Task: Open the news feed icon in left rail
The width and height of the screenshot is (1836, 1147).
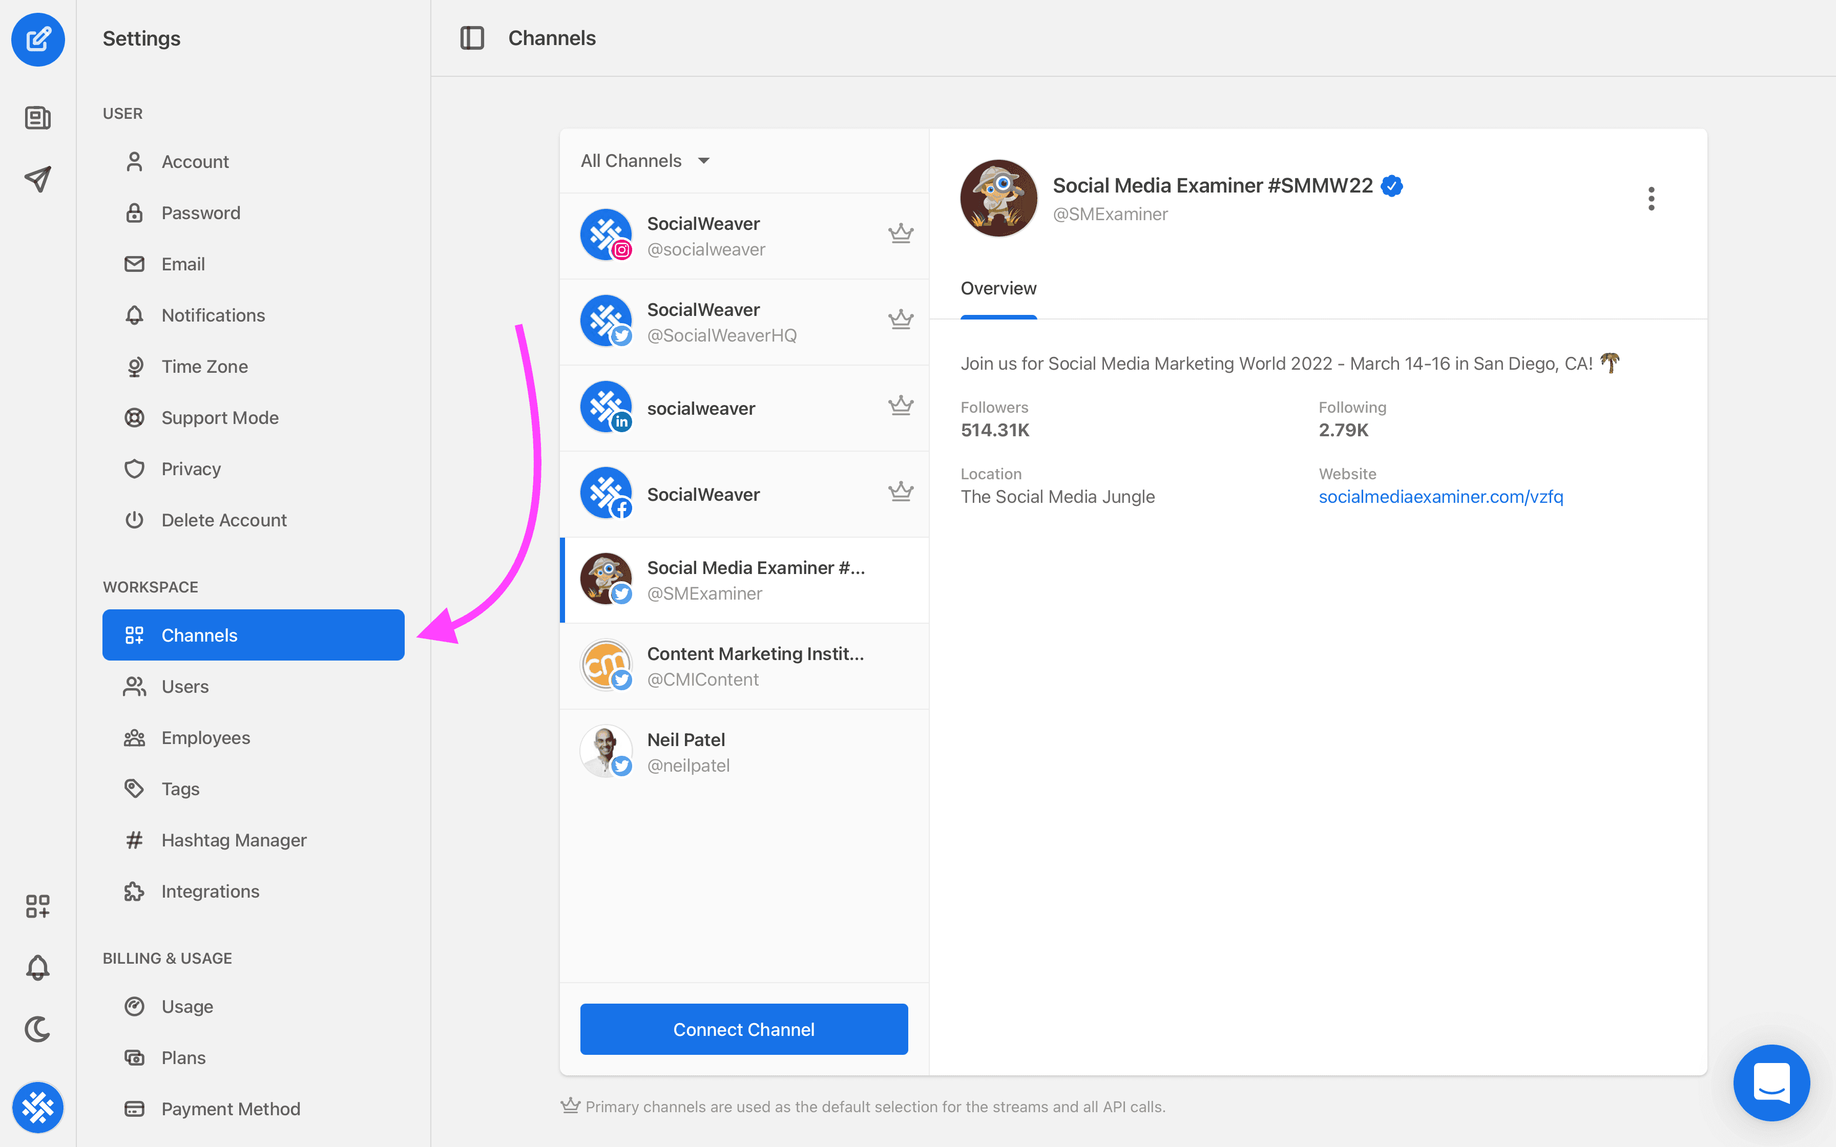Action: [38, 118]
